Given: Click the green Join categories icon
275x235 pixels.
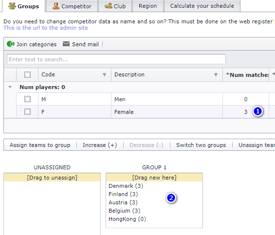Looking at the screenshot, I should (11, 44).
